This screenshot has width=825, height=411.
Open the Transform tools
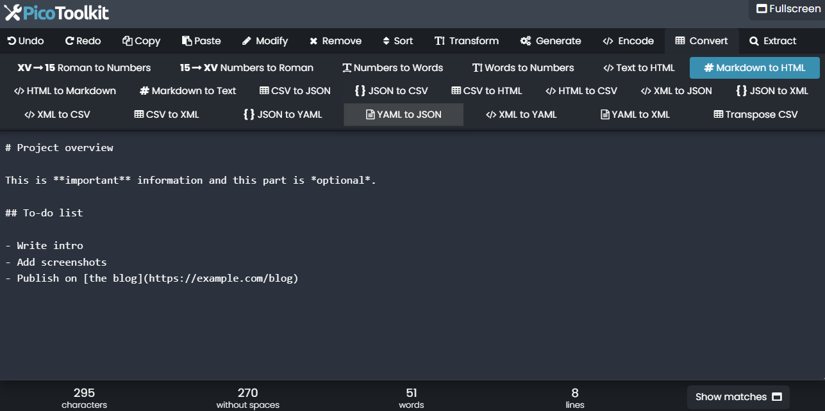[467, 41]
